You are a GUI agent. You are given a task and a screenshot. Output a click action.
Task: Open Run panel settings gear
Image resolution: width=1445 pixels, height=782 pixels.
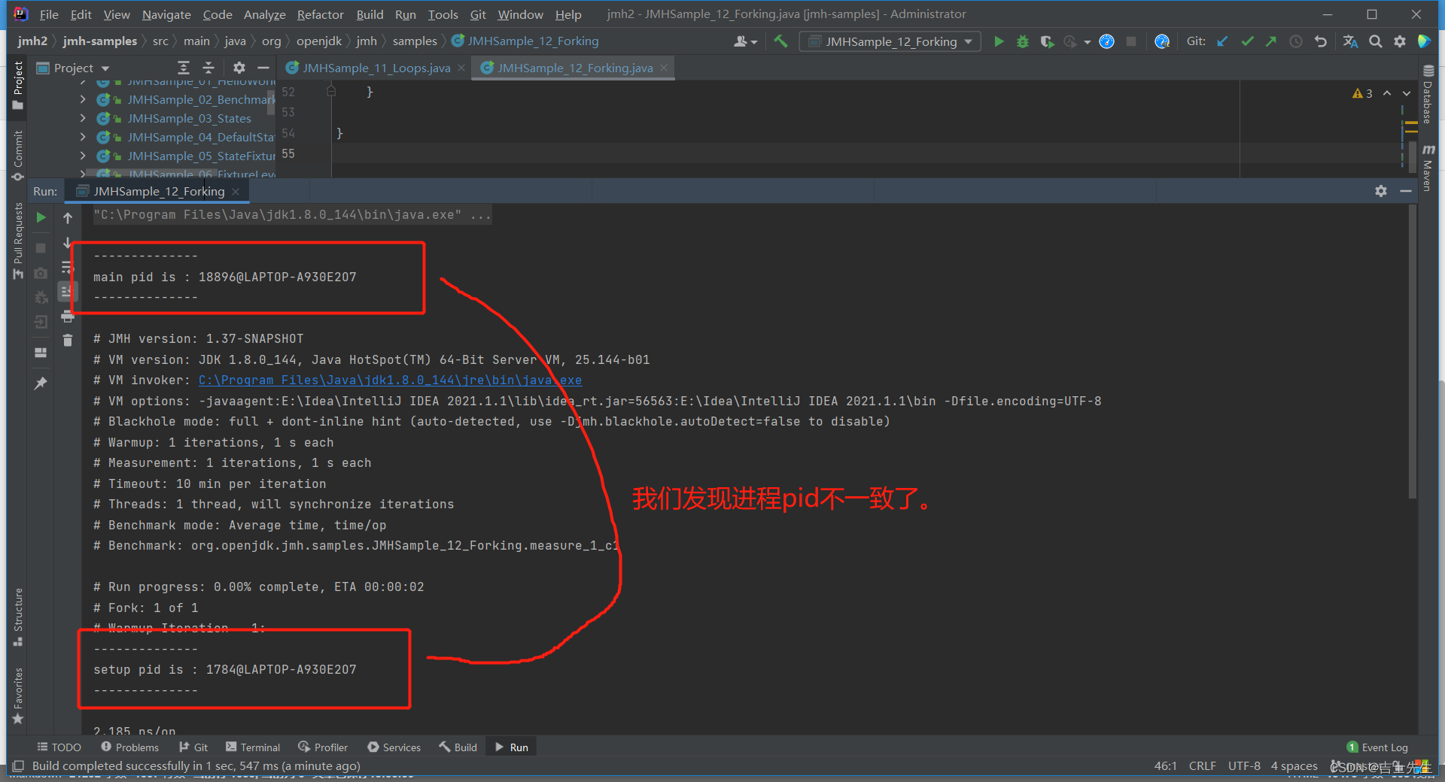1381,191
